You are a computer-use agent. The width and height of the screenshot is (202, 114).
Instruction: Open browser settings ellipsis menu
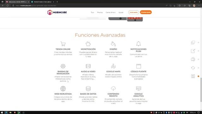click(199, 6)
